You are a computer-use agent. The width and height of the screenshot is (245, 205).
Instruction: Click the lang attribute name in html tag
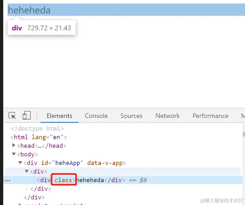pos(39,137)
